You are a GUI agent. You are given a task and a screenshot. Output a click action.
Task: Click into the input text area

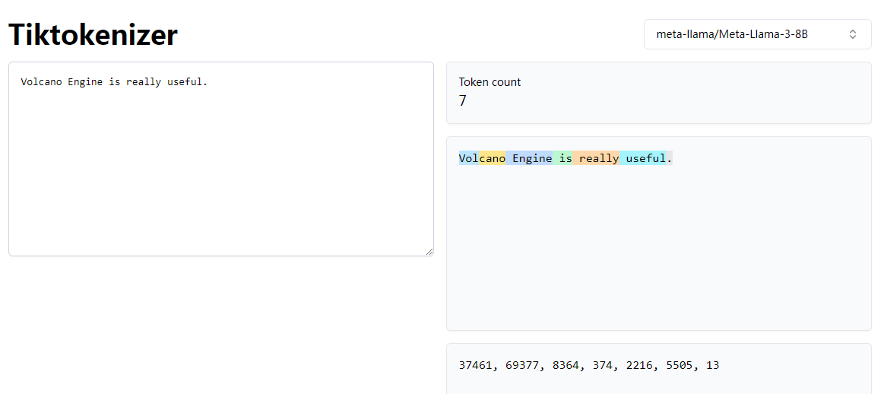(x=221, y=159)
